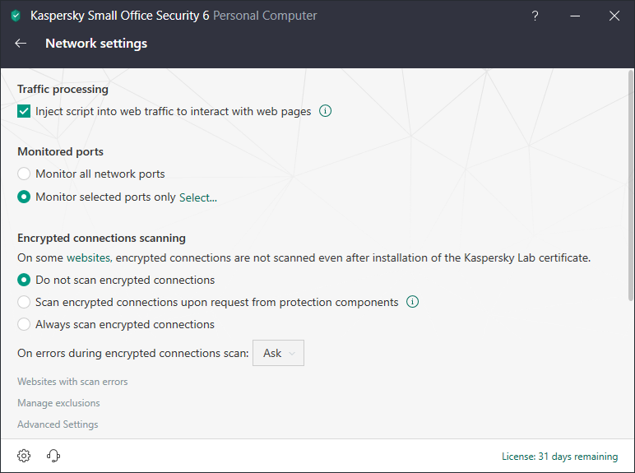Click the back arrow icon
The width and height of the screenshot is (635, 473).
[x=21, y=44]
